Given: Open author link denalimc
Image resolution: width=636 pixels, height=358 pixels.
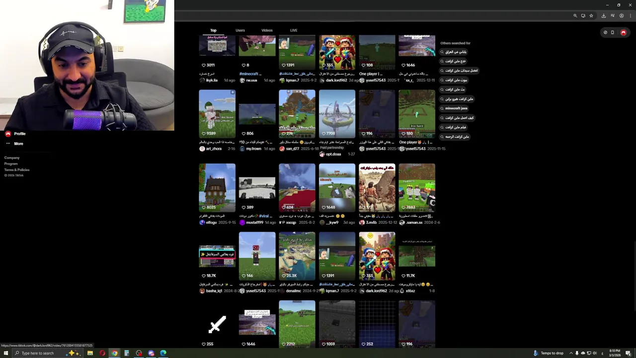Looking at the screenshot, I should click(x=294, y=291).
